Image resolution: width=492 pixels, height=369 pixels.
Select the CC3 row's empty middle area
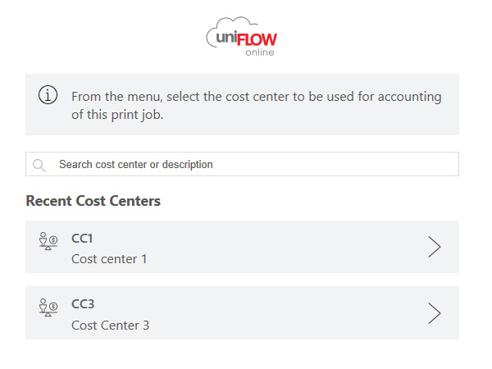[282, 313]
